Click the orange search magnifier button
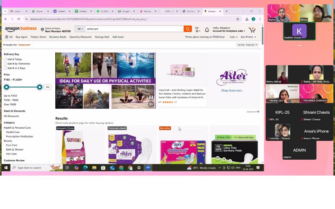 click(188, 29)
